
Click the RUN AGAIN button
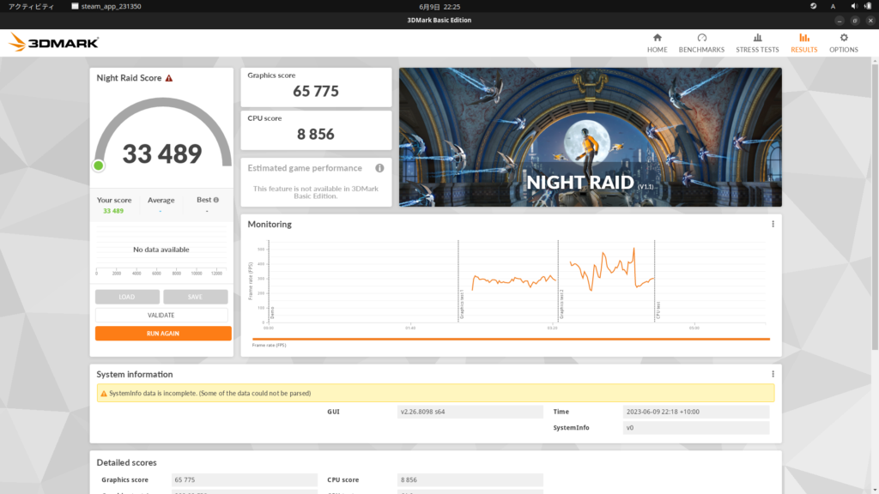pos(163,334)
